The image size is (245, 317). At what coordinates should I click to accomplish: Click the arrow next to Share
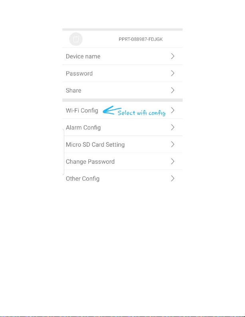click(172, 90)
